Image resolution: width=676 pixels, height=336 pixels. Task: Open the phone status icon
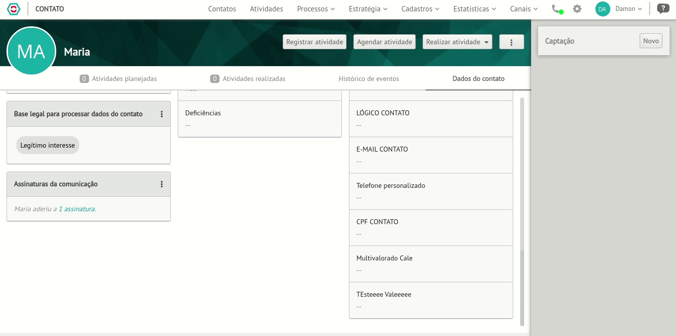point(557,9)
